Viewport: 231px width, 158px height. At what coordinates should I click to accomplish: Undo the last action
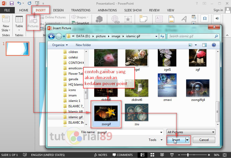click(x=19, y=3)
